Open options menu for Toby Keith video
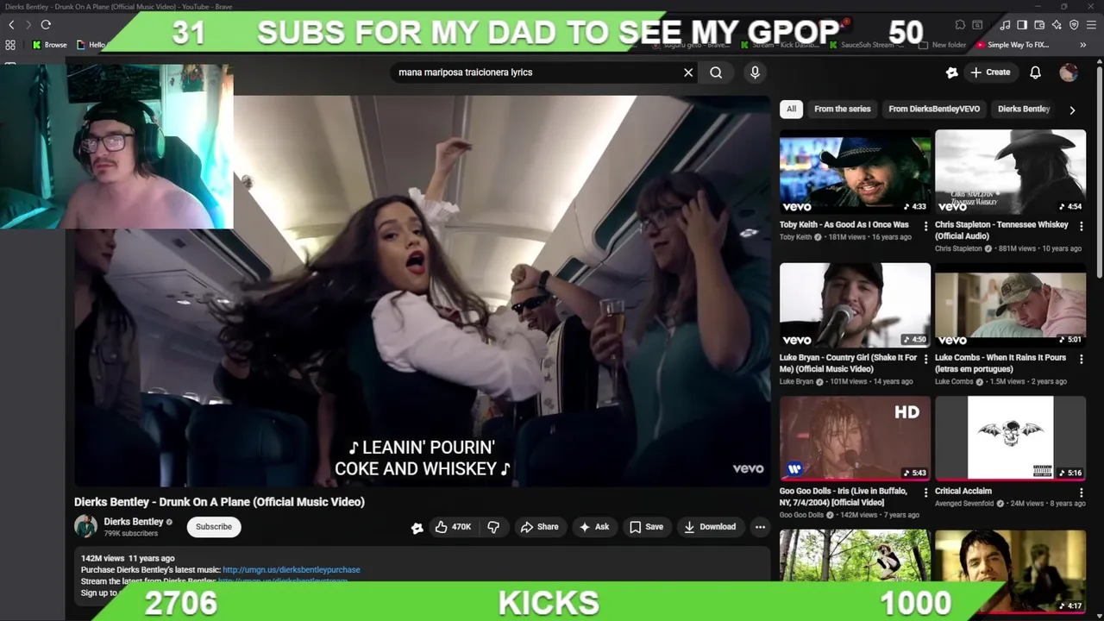The image size is (1104, 621). point(925,226)
